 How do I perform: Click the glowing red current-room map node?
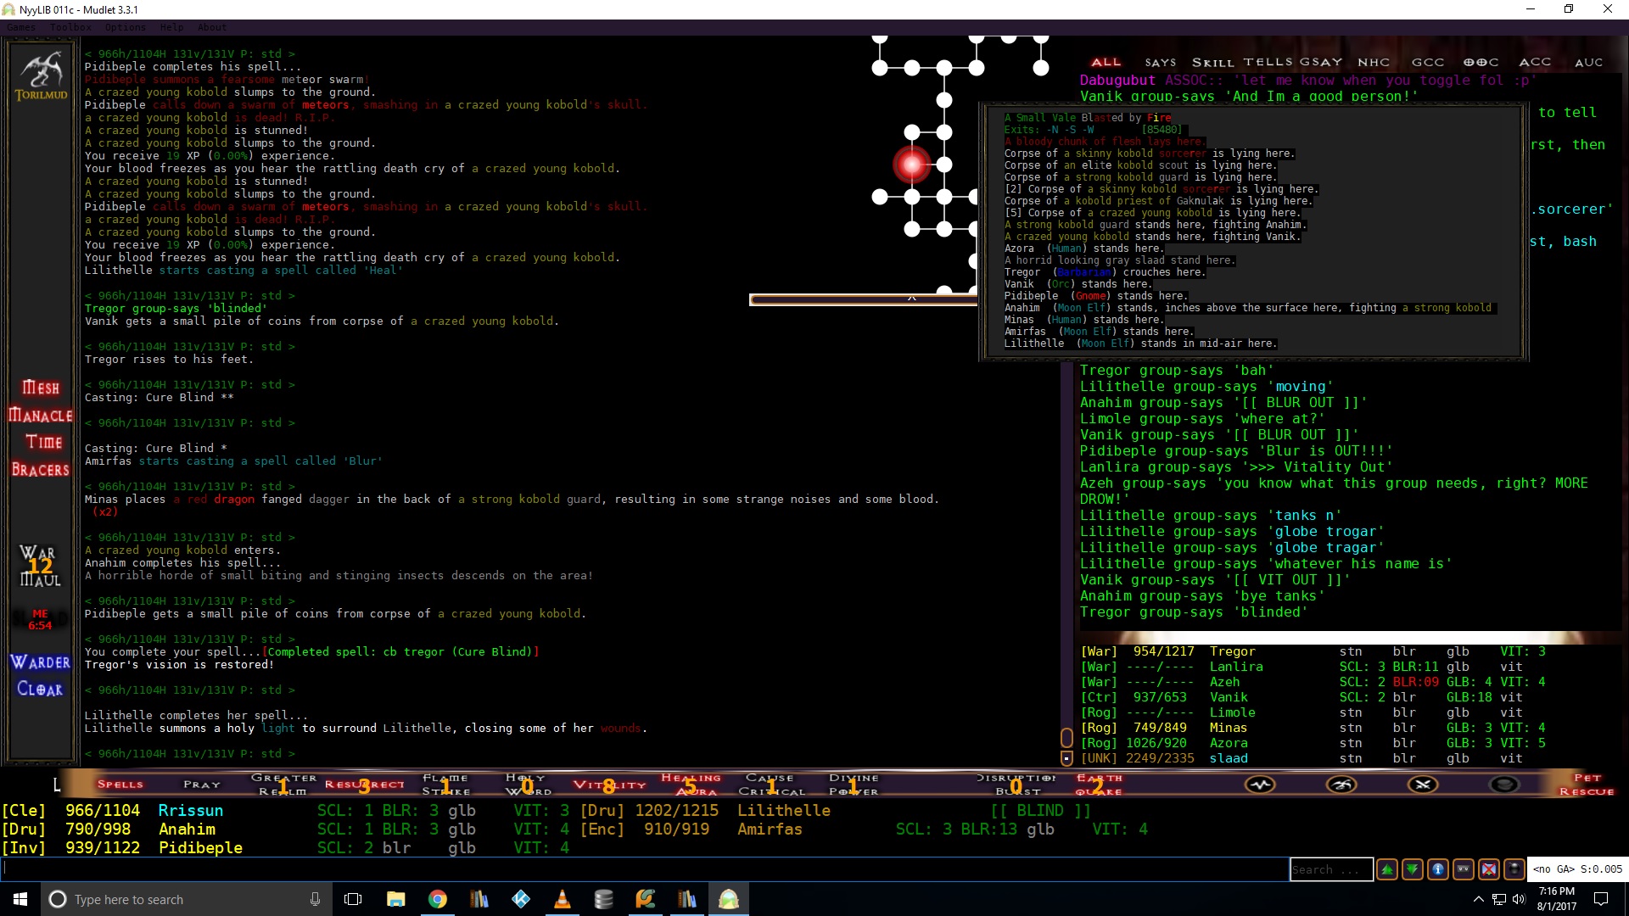point(911,165)
